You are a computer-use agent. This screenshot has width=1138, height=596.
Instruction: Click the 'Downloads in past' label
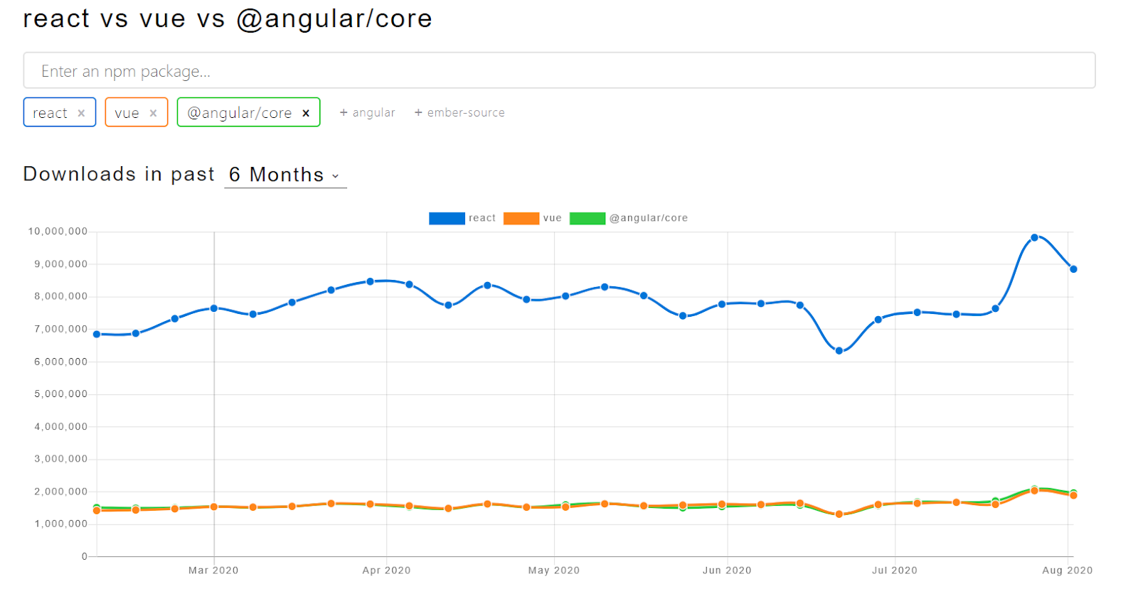119,174
